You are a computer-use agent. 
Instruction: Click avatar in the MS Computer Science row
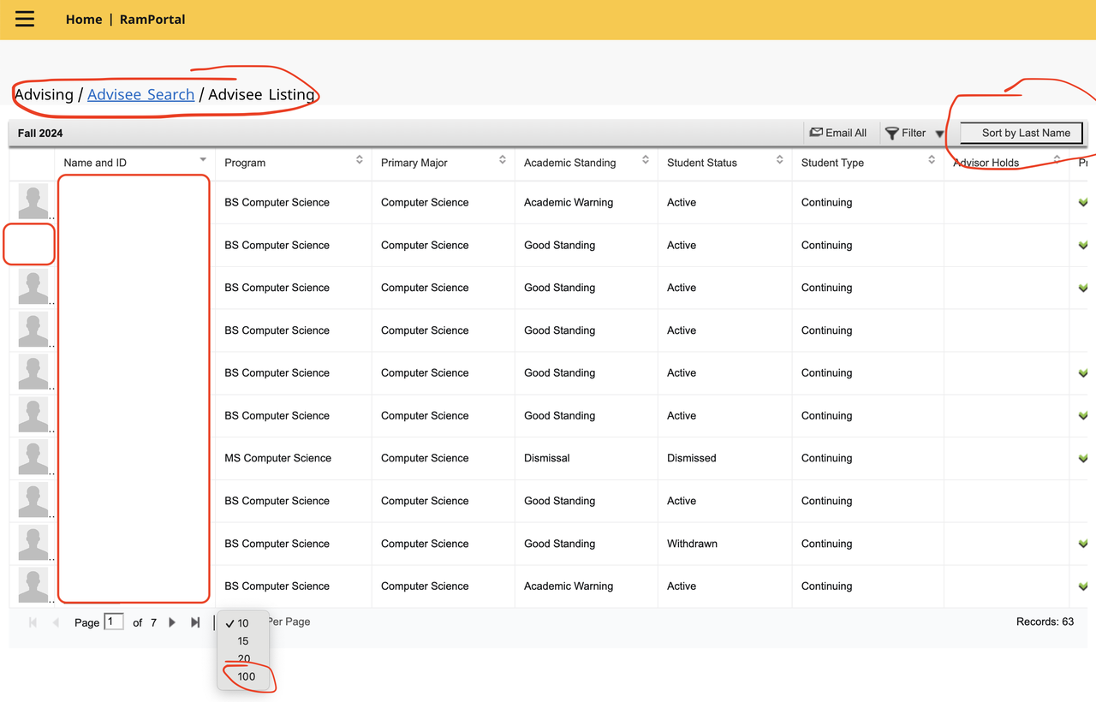click(33, 458)
